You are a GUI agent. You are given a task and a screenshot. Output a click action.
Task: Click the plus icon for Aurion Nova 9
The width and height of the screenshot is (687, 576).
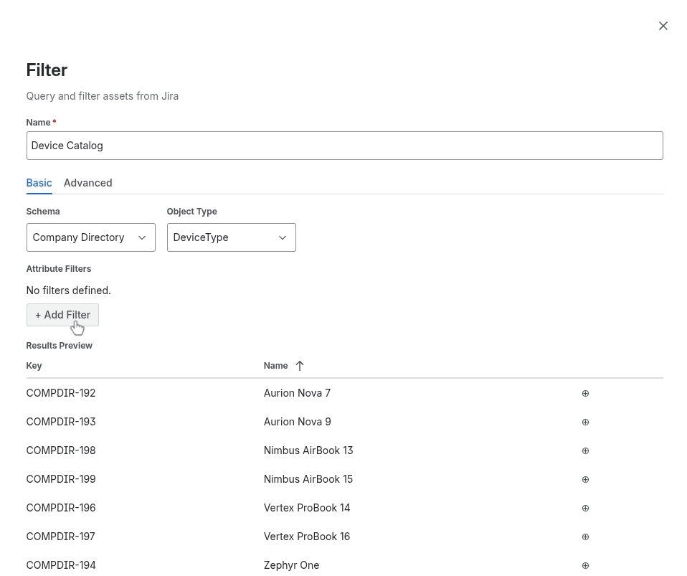point(585,422)
